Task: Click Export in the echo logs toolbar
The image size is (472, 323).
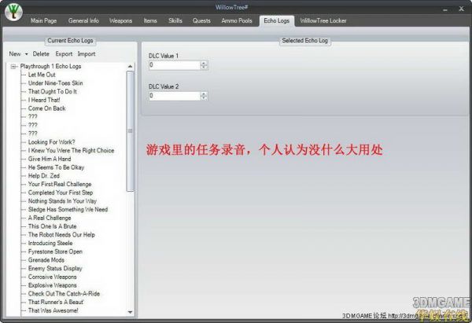Action: 64,54
